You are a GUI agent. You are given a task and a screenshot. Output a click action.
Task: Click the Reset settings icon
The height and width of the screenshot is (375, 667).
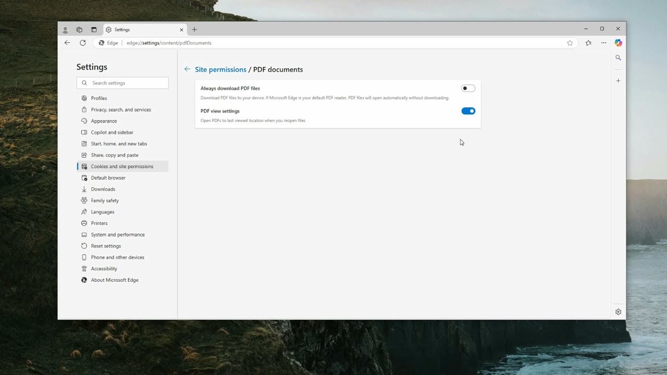[84, 246]
